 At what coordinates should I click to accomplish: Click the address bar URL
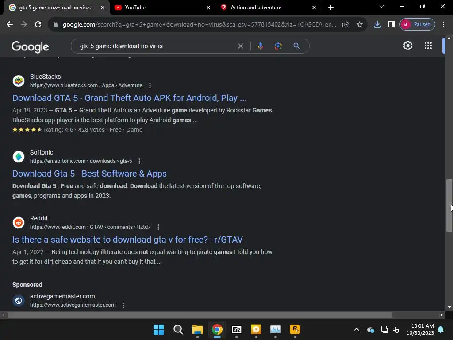200,24
